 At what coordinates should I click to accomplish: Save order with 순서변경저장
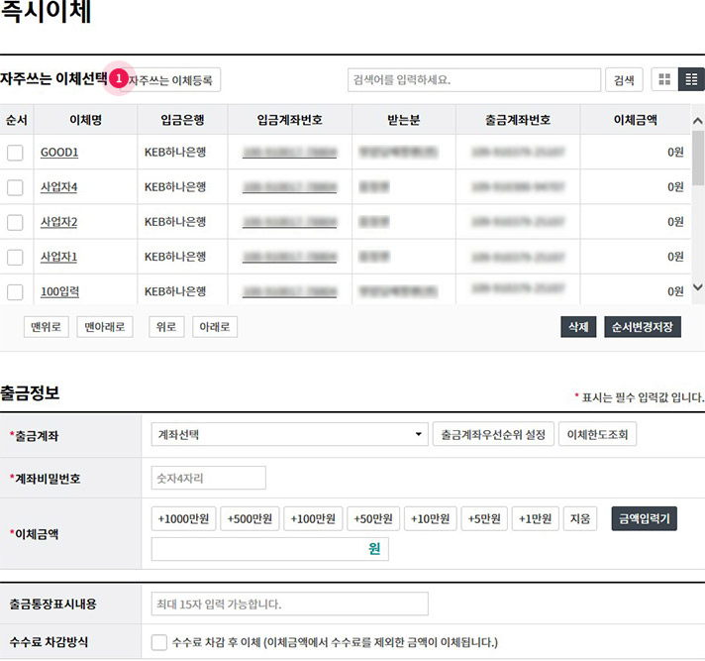(643, 327)
